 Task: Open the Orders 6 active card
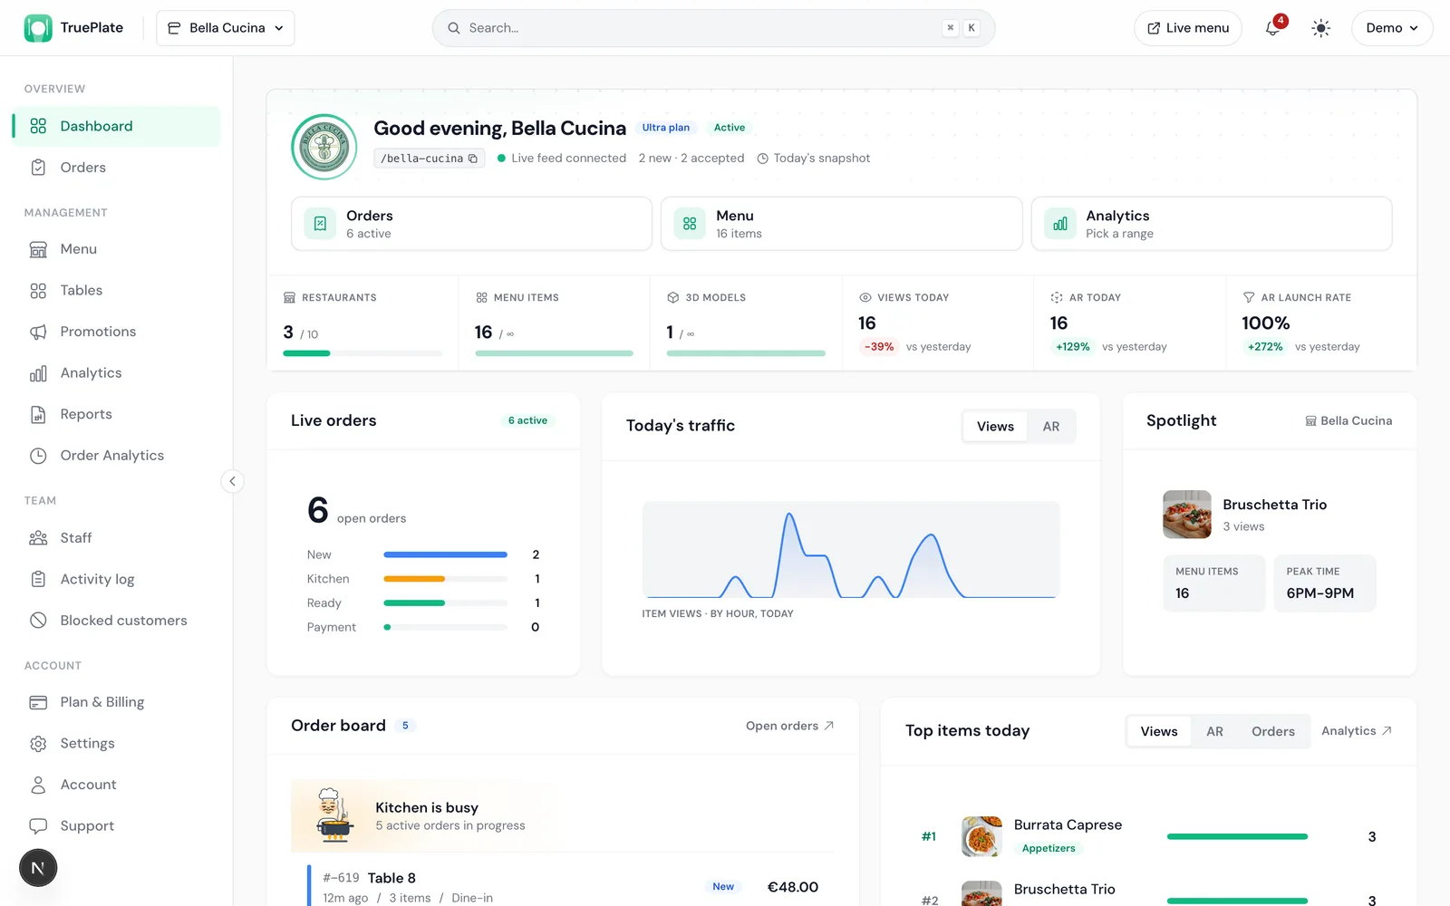pyautogui.click(x=471, y=224)
